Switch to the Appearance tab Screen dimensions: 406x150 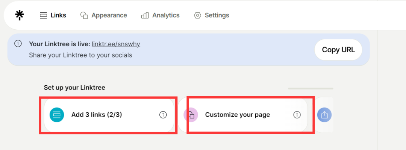pos(104,15)
